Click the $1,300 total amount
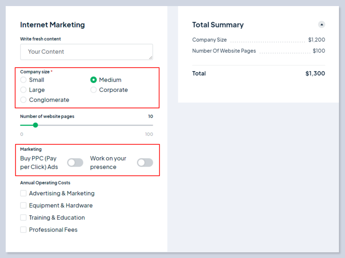 pos(315,74)
